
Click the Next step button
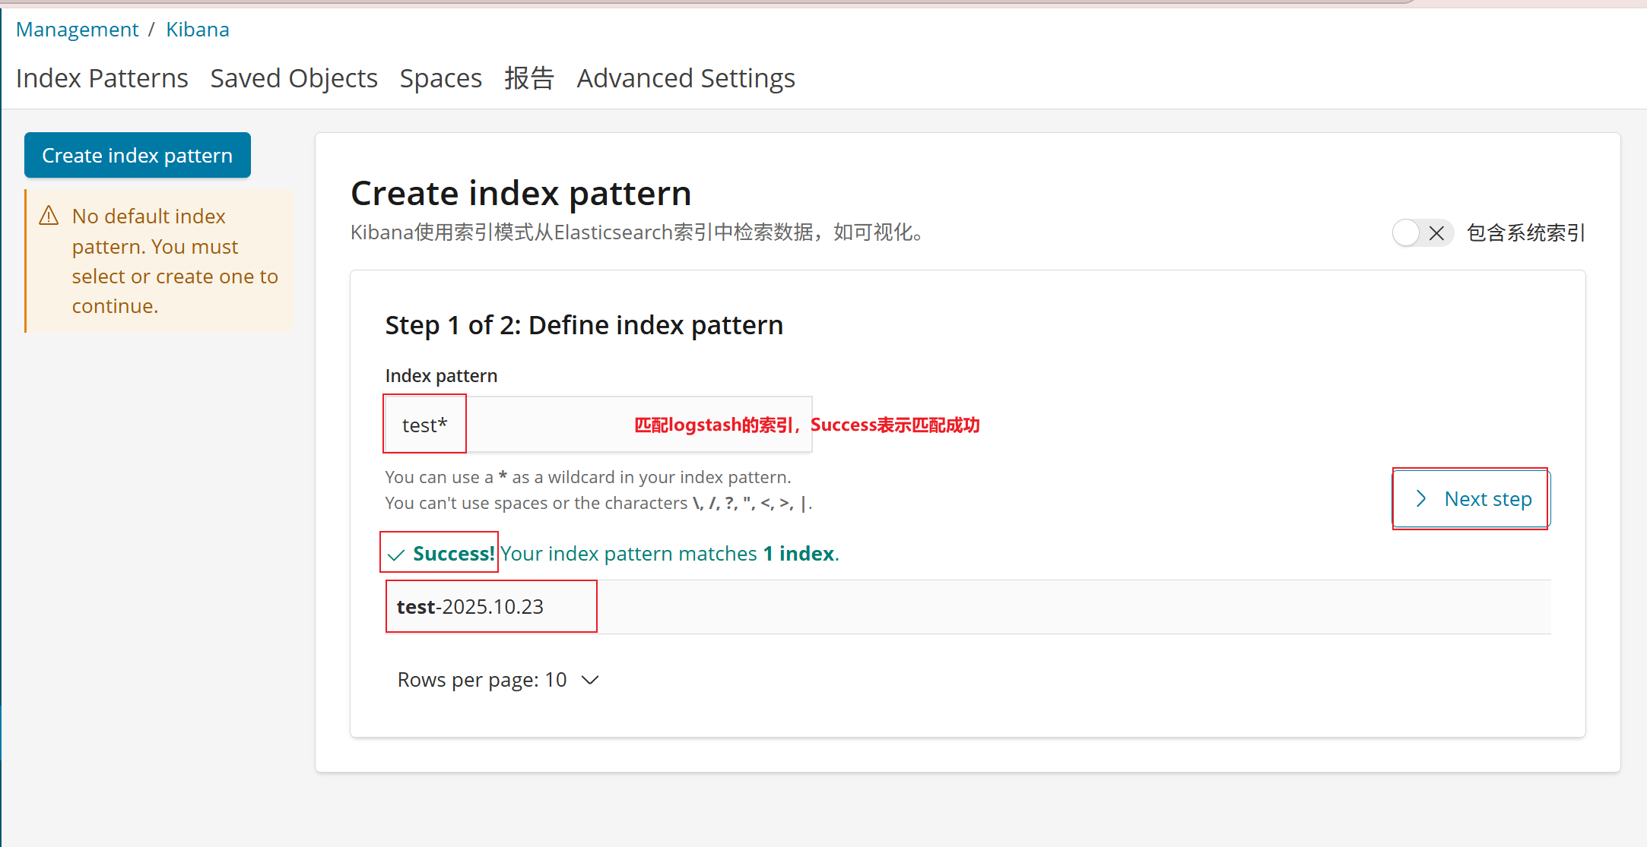(1471, 499)
